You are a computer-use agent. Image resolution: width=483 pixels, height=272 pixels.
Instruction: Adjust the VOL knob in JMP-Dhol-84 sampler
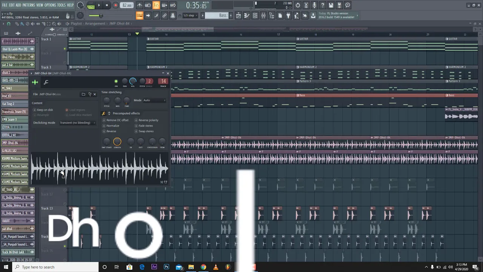132,81
